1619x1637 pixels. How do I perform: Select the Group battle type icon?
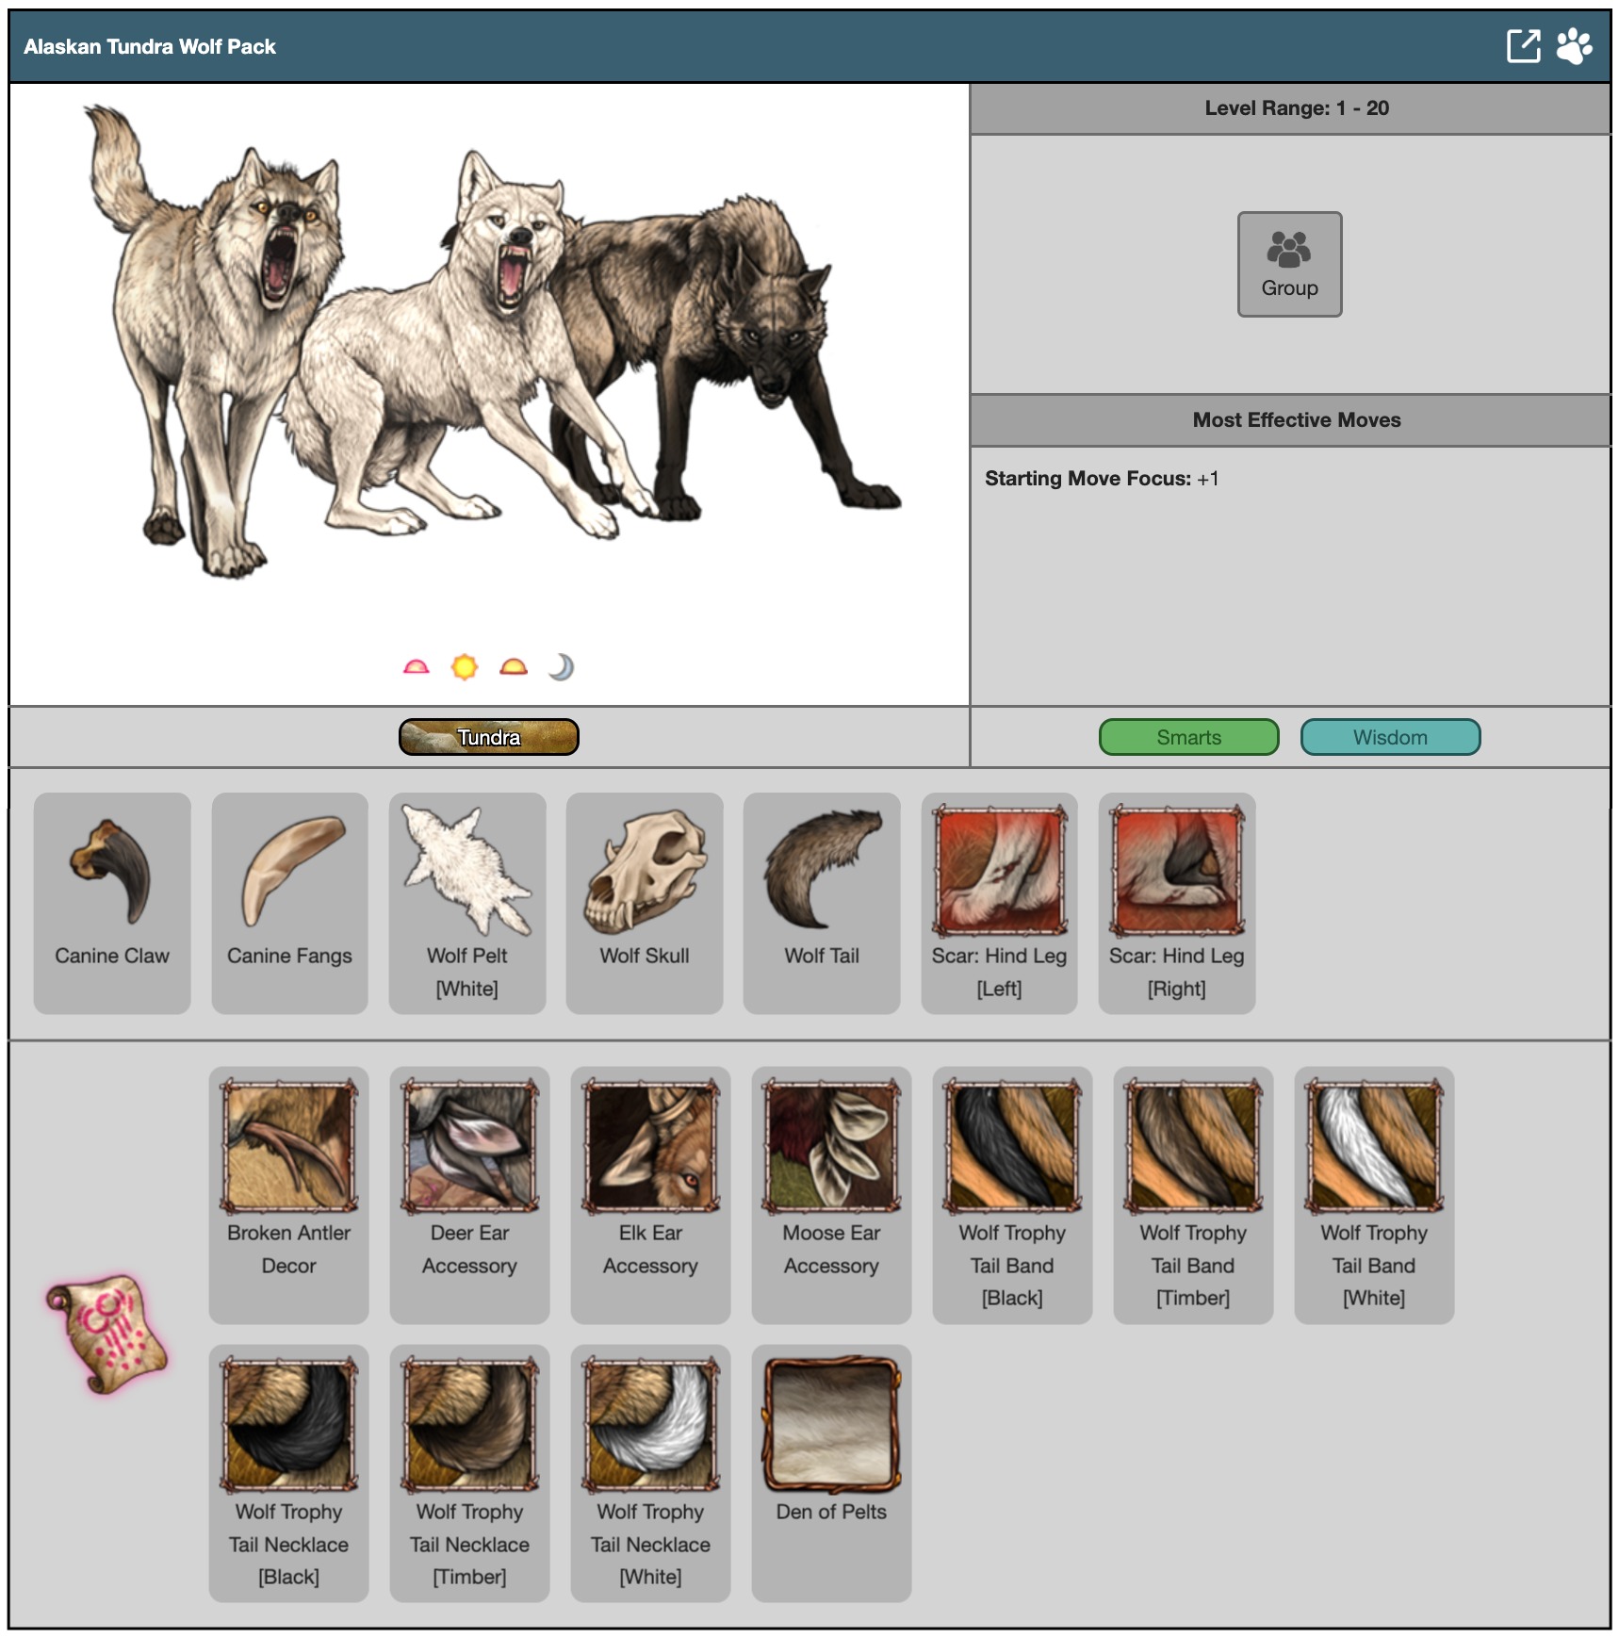coord(1288,264)
